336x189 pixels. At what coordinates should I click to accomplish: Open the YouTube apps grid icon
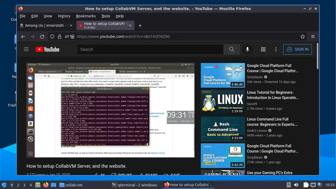point(263,49)
